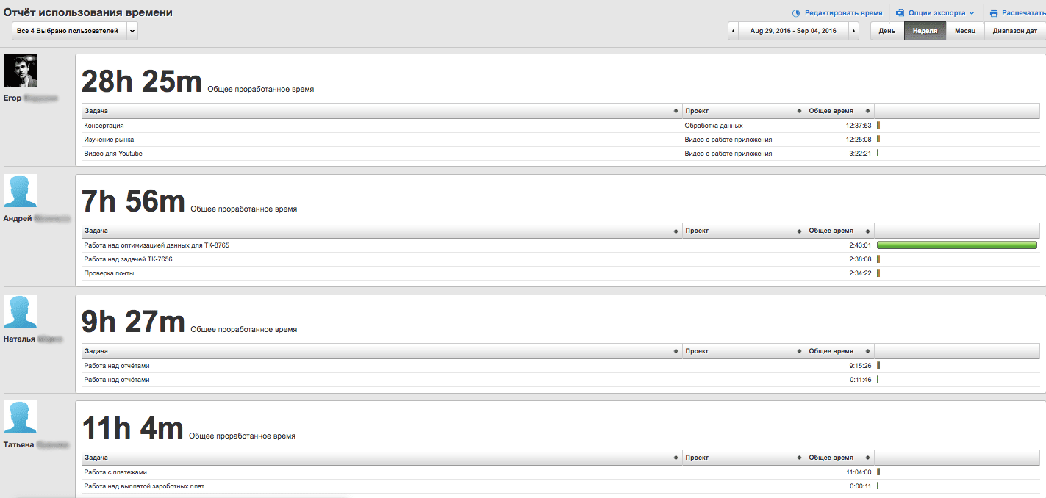Open the Диапазон дат view
The width and height of the screenshot is (1046, 498).
(1014, 31)
